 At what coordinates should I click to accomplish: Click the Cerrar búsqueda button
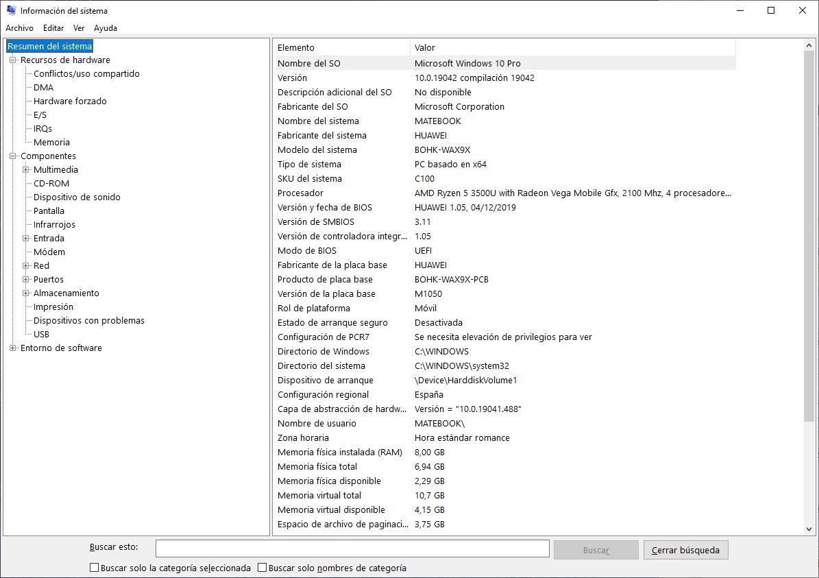click(x=685, y=550)
